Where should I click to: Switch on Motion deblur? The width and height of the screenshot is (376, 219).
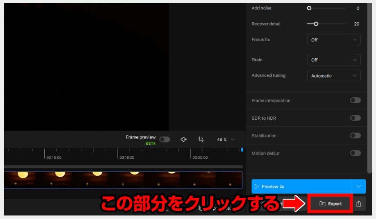coord(355,153)
